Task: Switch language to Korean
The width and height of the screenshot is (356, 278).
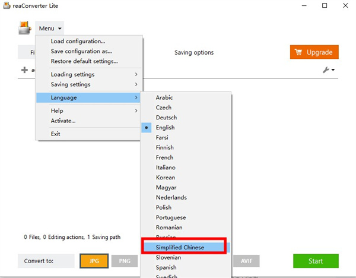Action: point(186,178)
